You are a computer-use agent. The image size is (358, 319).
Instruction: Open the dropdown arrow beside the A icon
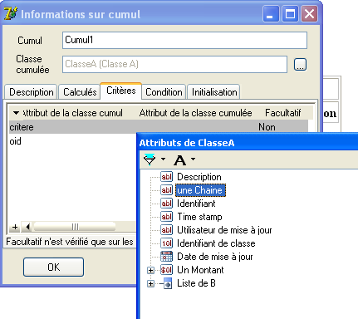(193, 159)
